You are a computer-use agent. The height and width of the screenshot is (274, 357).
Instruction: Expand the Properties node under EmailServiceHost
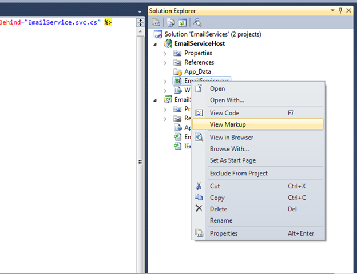pos(165,54)
